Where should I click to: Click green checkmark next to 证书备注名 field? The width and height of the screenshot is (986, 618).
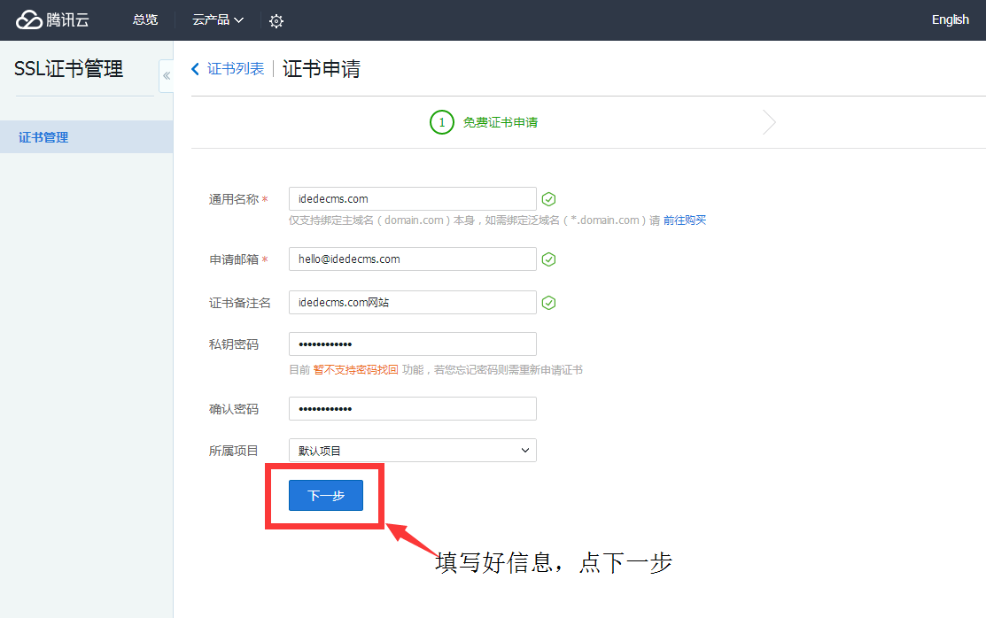(549, 303)
